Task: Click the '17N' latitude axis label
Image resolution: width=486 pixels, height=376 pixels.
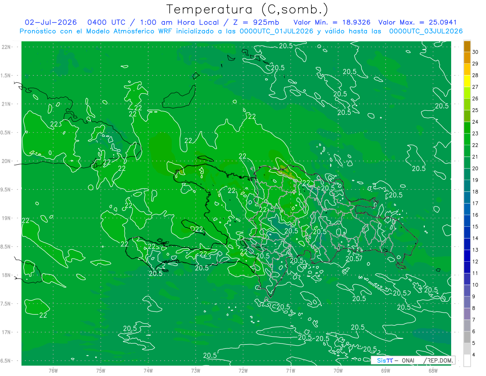Action: 7,332
